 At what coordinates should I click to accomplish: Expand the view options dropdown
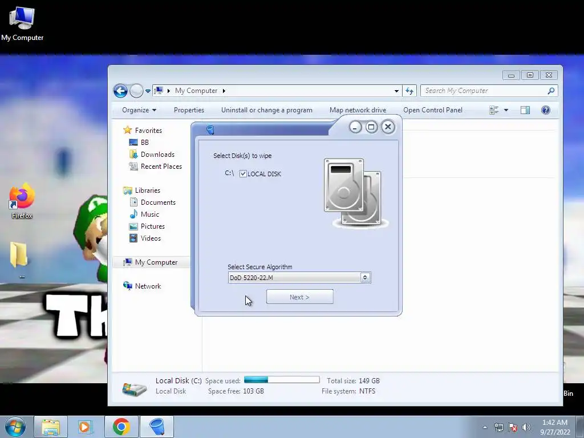pos(506,110)
